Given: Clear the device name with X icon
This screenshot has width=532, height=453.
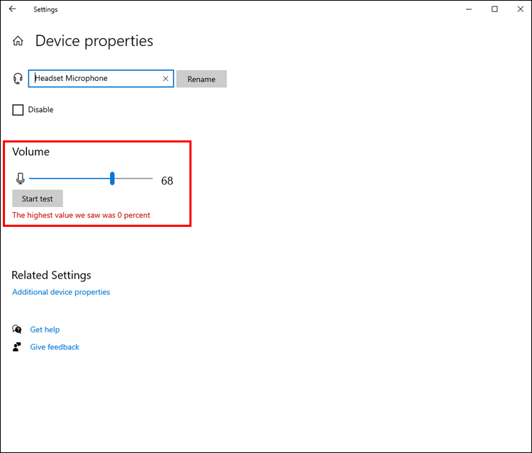Looking at the screenshot, I should click(166, 79).
